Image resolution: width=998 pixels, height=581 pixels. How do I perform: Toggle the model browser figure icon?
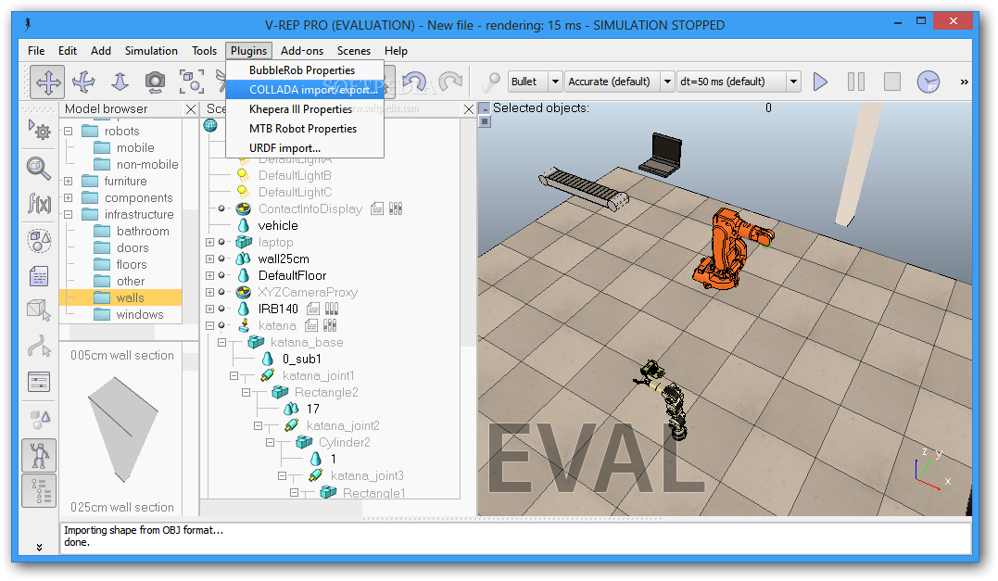[39, 455]
